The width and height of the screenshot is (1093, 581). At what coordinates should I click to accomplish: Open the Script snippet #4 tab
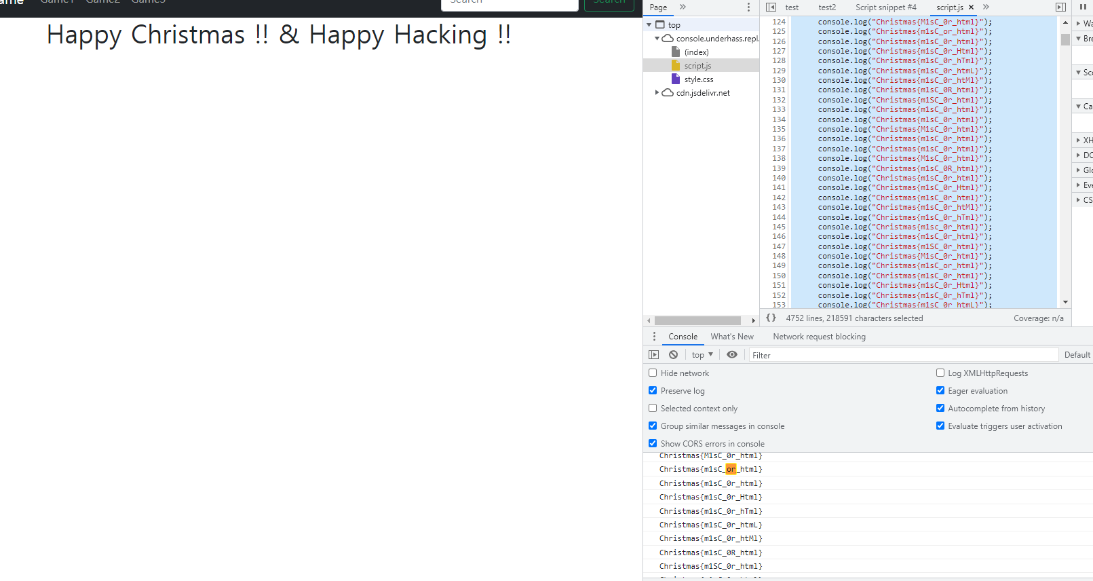coord(885,7)
